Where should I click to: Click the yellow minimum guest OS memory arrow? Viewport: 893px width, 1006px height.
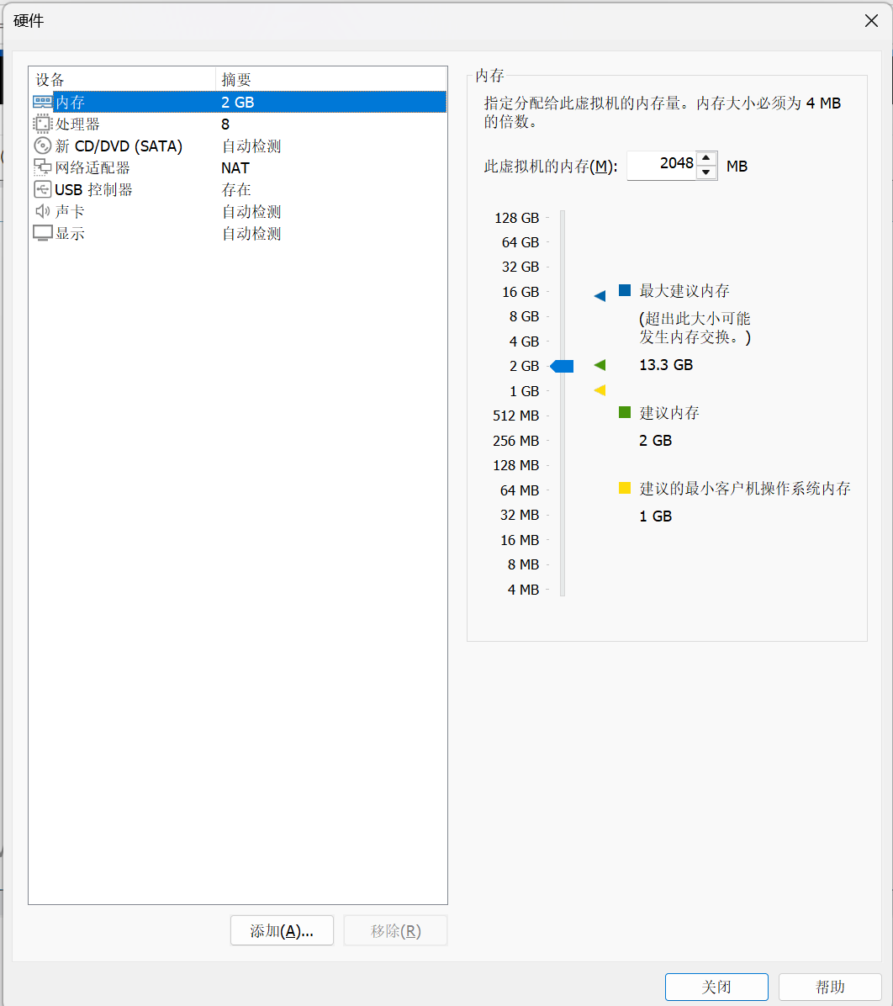pos(600,390)
